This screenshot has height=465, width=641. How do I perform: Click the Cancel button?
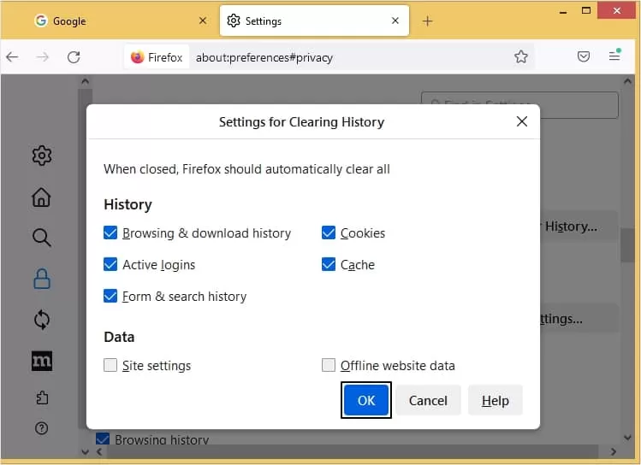(x=428, y=400)
